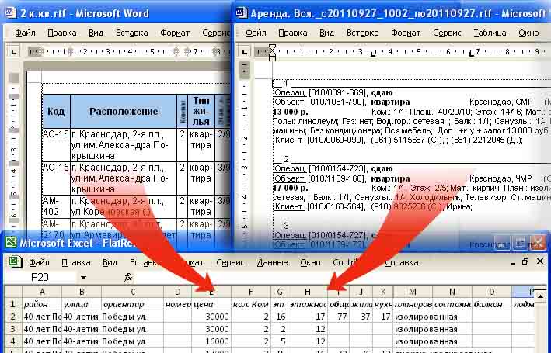Screen dimensions: 551x353
Task: Click '17 000 р.' price in Аренда document
Action: 291,188
